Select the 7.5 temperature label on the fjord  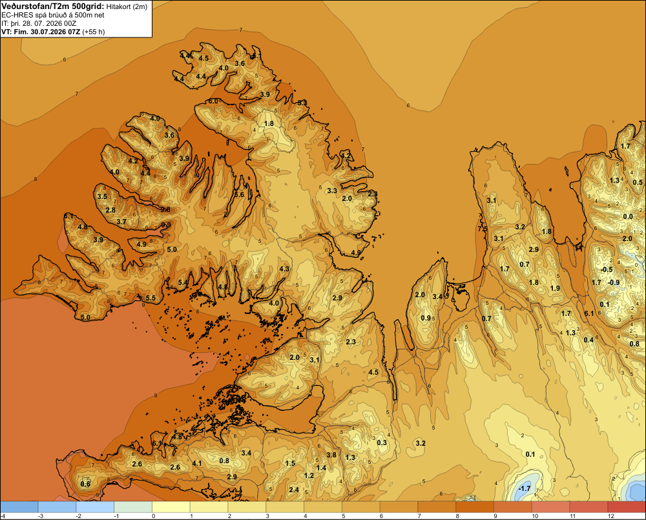[x=483, y=229]
